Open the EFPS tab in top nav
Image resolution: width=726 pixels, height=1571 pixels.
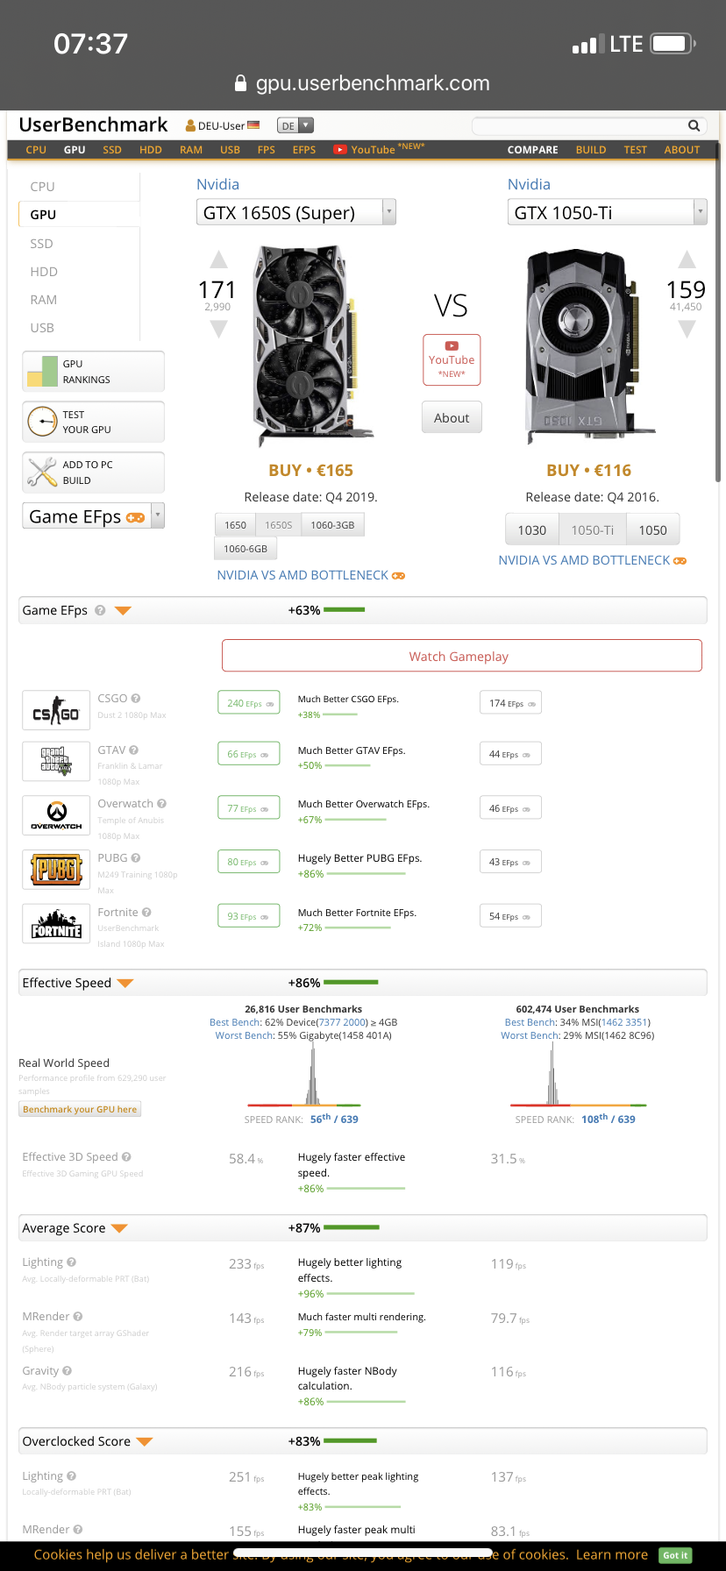click(304, 150)
